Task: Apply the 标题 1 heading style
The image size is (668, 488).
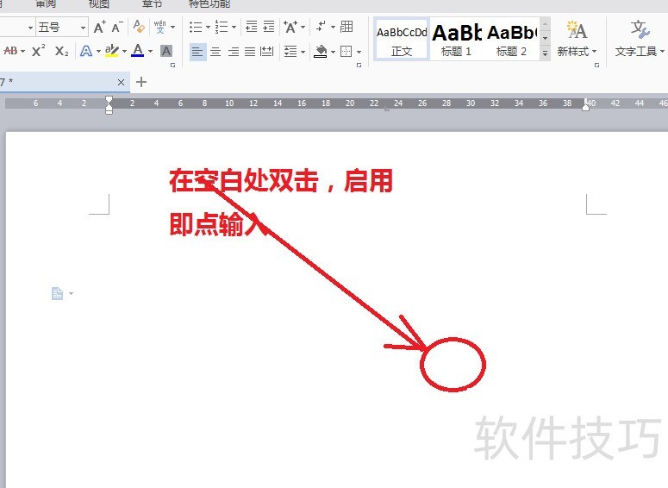Action: (x=456, y=39)
